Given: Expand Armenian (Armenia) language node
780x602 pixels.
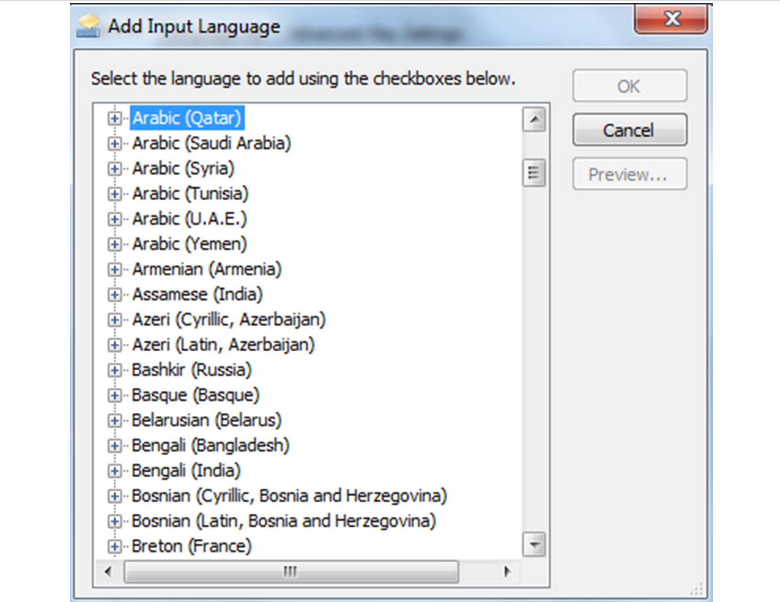Looking at the screenshot, I should pos(114,269).
